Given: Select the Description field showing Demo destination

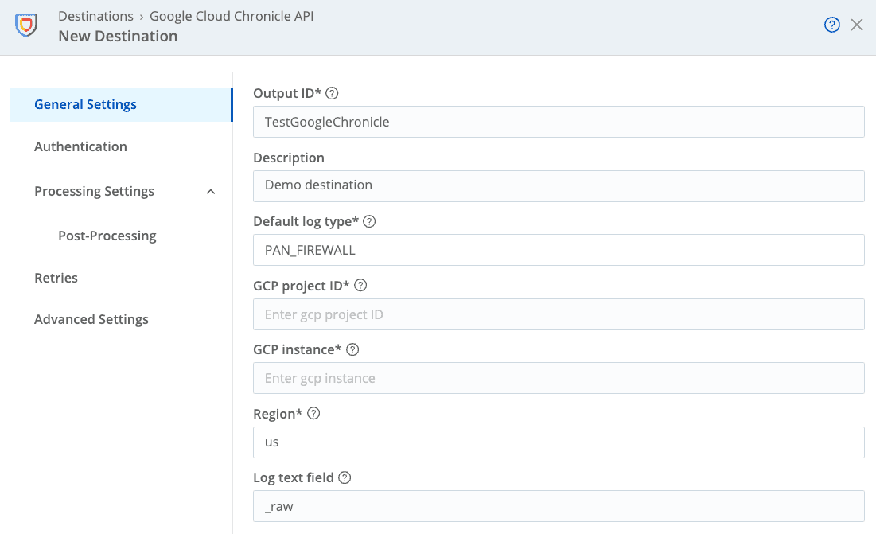Looking at the screenshot, I should pos(559,185).
